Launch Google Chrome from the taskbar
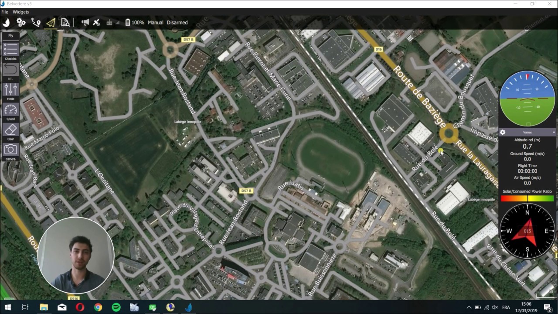 (x=98, y=307)
